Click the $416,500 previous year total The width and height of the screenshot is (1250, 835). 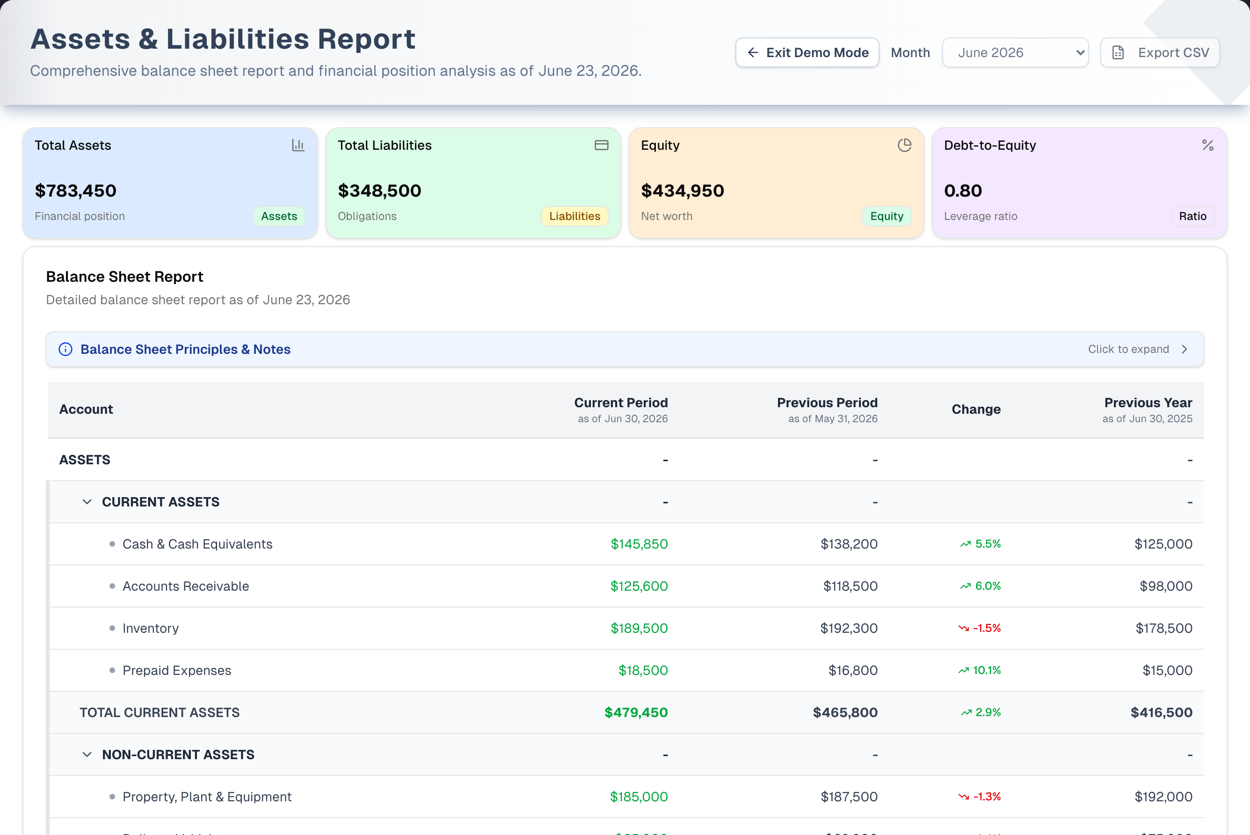(x=1161, y=712)
